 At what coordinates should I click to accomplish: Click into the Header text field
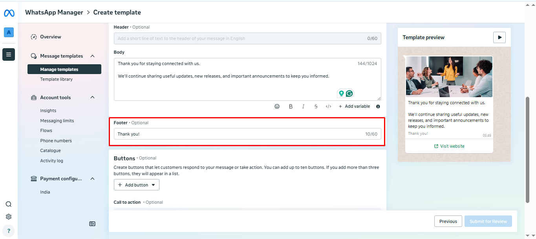(247, 38)
